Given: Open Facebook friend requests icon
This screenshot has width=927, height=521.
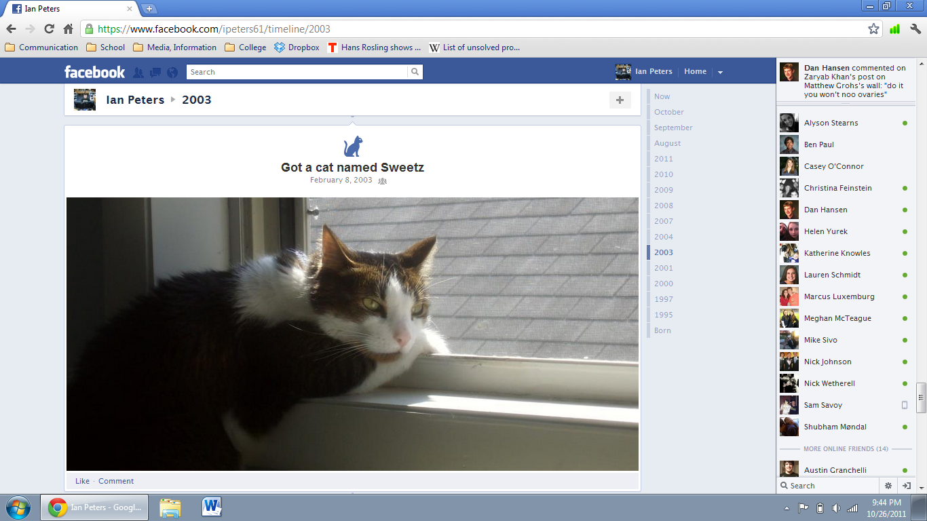Looking at the screenshot, I should coord(138,72).
